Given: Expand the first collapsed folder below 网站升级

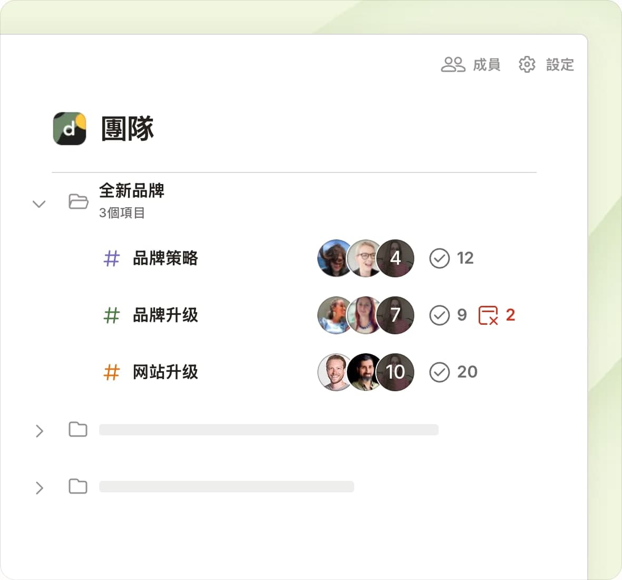Looking at the screenshot, I should click(x=39, y=431).
